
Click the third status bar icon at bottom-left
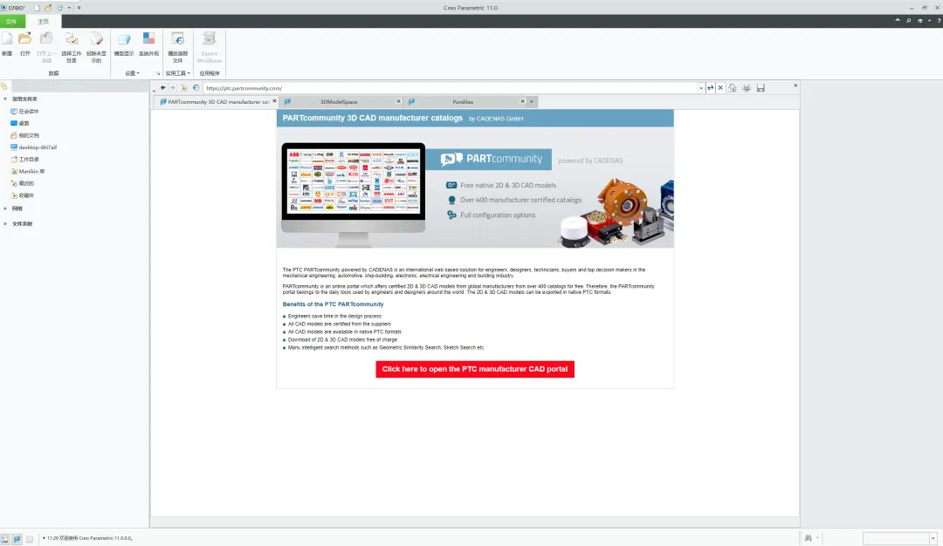pyautogui.click(x=29, y=539)
